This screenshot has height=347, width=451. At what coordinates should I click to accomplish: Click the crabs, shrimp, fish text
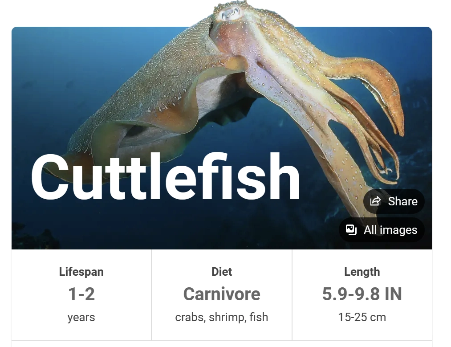221,317
